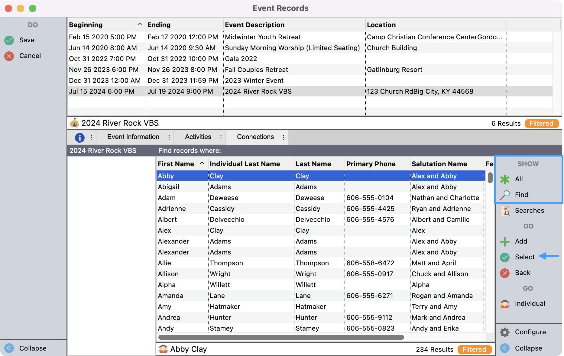564x356 pixels.
Task: Open options menu next to Activities tab
Action: click(221, 138)
